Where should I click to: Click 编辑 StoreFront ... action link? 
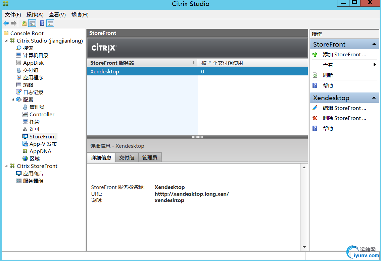(x=344, y=108)
